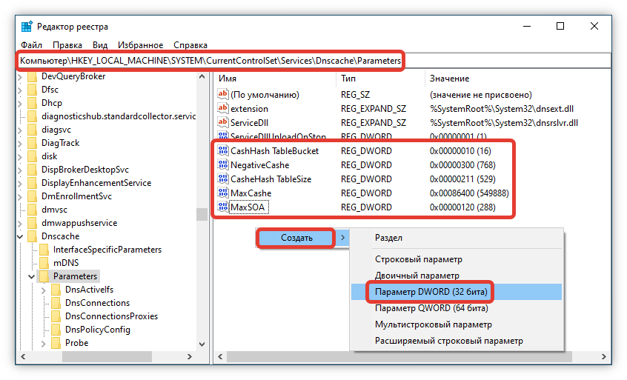
Task: Sort values by the Тип column header
Action: click(348, 79)
